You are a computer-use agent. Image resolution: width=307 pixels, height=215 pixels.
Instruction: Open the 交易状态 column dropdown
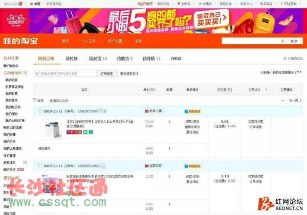266,90
